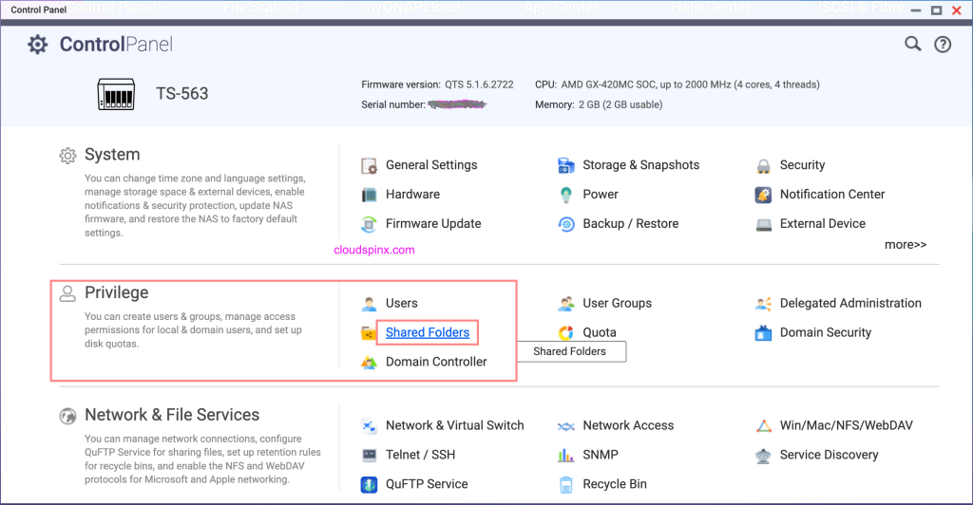This screenshot has width=973, height=505.
Task: Open the Shared Folders link
Action: [x=428, y=333]
